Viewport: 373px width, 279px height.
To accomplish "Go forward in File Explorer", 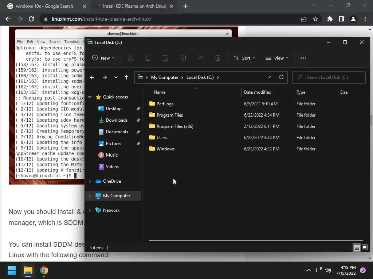I will 105,77.
